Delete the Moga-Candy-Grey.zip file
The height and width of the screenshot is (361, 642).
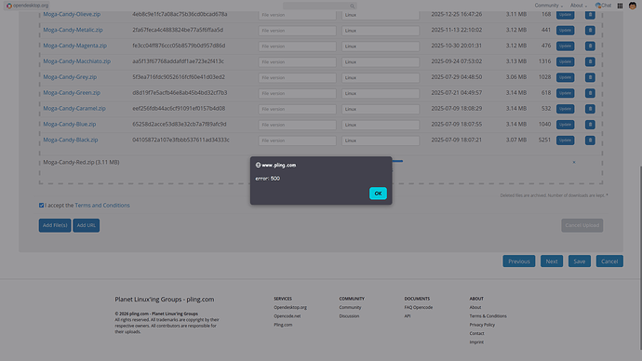590,77
